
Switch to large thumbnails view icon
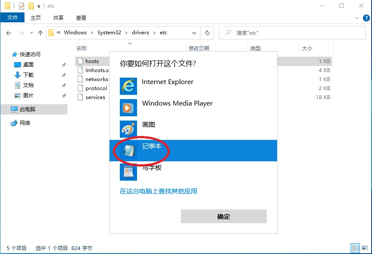coord(365,248)
